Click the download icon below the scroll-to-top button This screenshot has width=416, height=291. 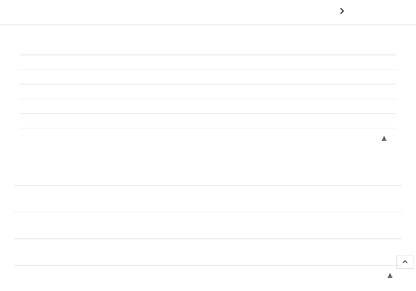(390, 276)
